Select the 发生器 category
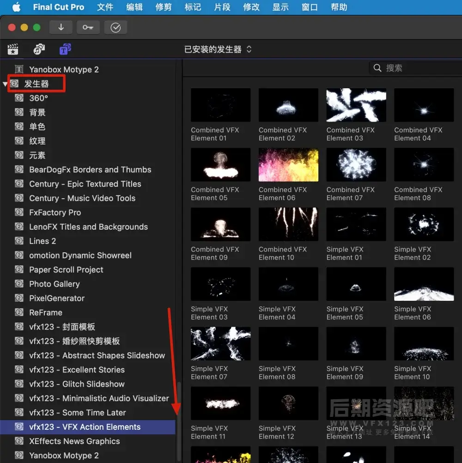The width and height of the screenshot is (462, 463). tap(36, 84)
